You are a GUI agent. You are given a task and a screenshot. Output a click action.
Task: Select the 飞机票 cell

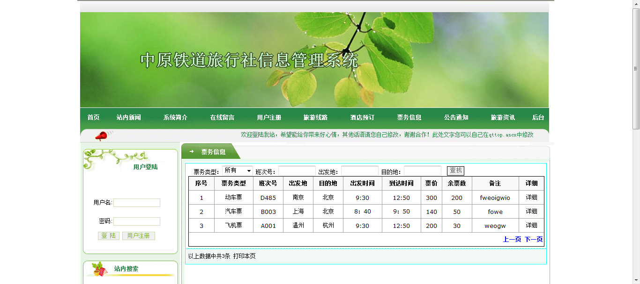pyautogui.click(x=234, y=226)
